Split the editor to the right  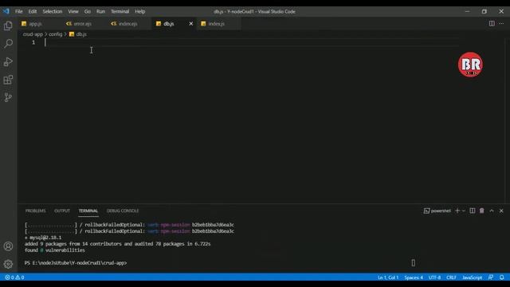[492, 23]
